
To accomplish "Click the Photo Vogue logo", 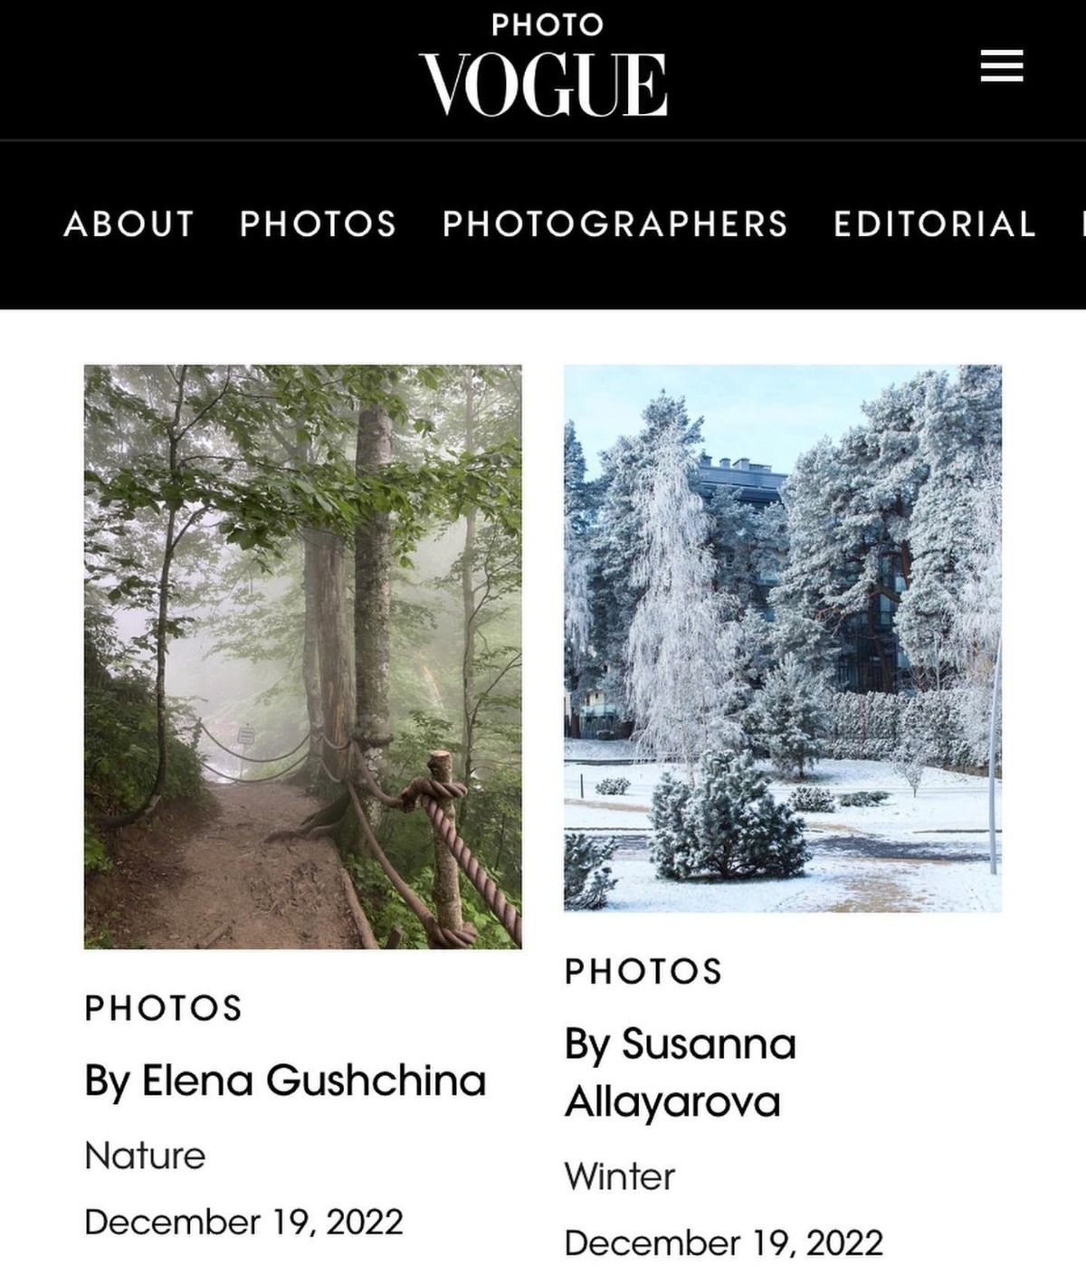I will coord(544,65).
